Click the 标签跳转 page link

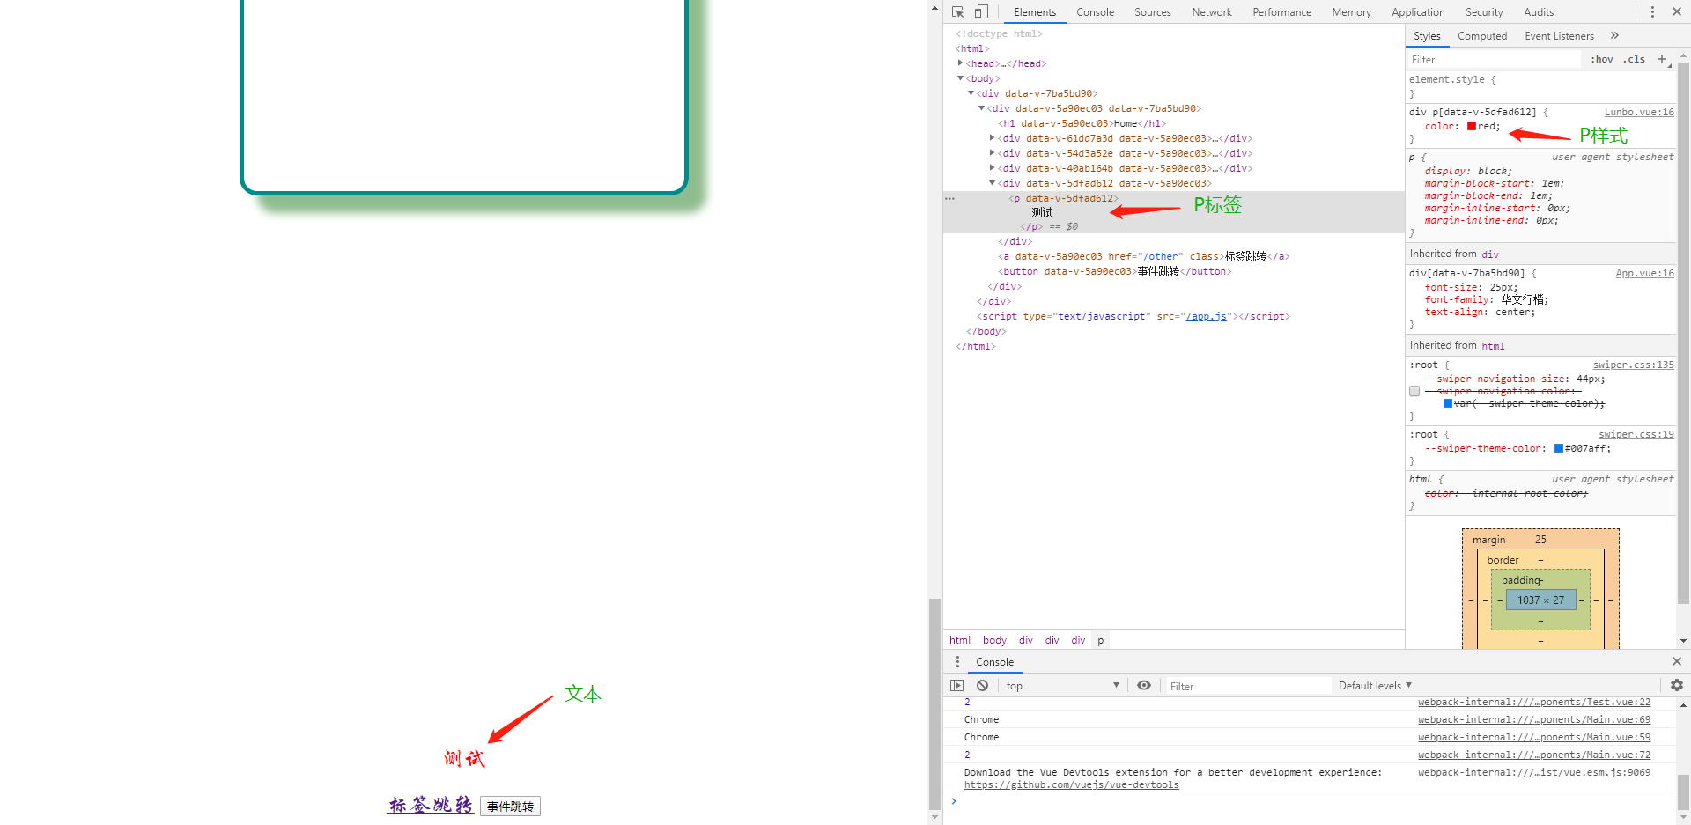point(431,805)
